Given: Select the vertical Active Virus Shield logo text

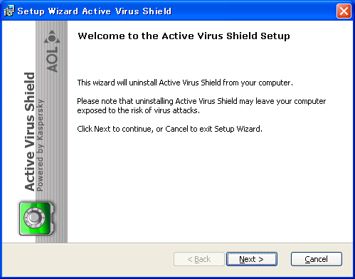Looking at the screenshot, I should click(30, 132).
